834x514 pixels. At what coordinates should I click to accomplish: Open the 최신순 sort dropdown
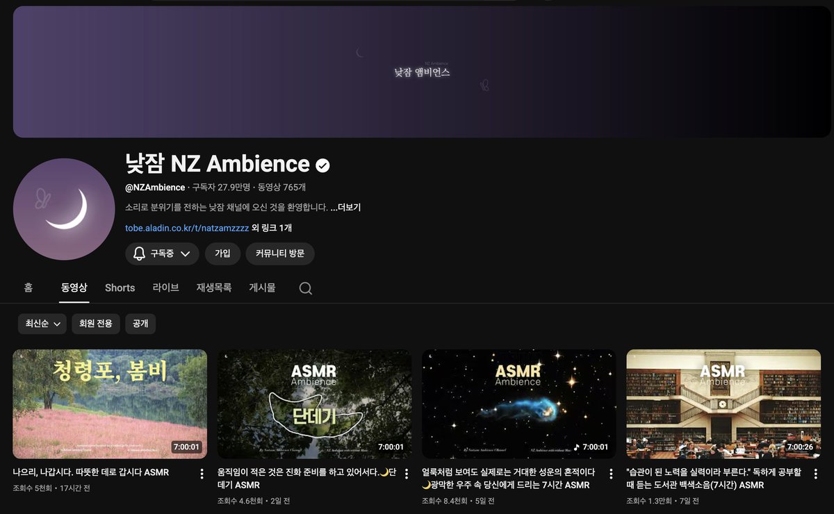[42, 324]
